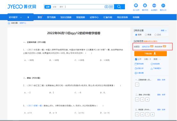
Task: Click question box 3 in sidebar
Action: click(142, 100)
